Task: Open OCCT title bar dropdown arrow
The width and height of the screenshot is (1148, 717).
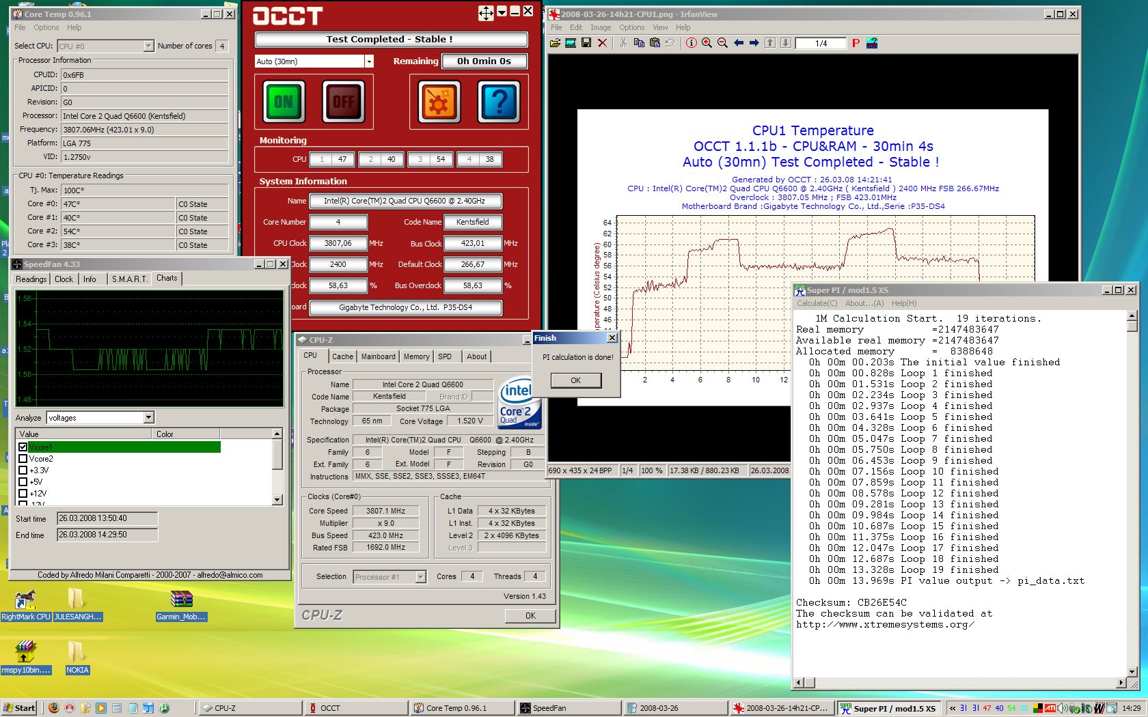Action: point(502,12)
